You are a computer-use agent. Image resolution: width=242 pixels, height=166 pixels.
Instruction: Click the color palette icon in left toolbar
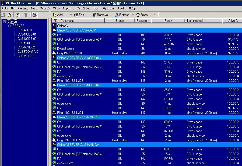tap(34, 15)
